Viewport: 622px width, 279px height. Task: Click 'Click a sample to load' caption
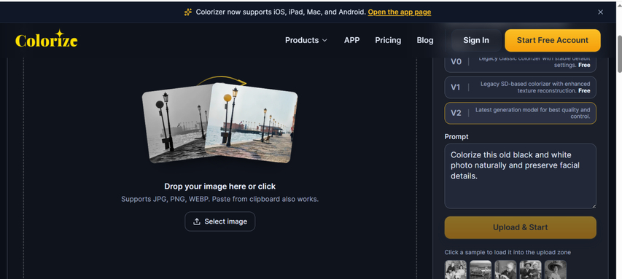click(508, 253)
